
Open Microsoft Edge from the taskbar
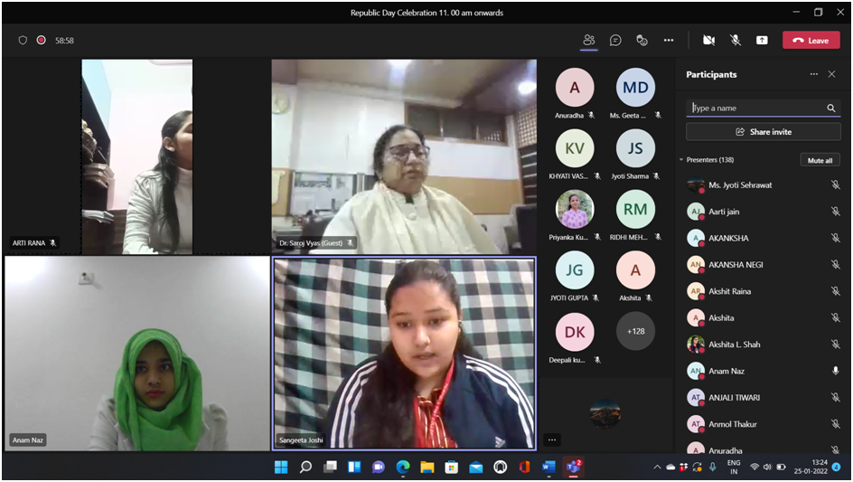403,467
